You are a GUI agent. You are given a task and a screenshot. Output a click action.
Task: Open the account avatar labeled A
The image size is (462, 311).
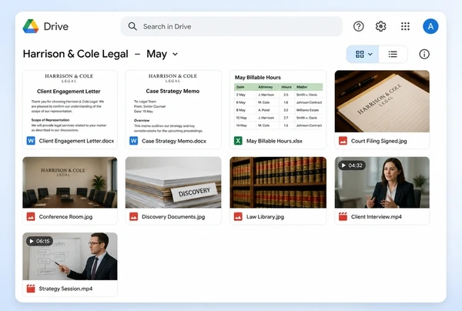[430, 26]
